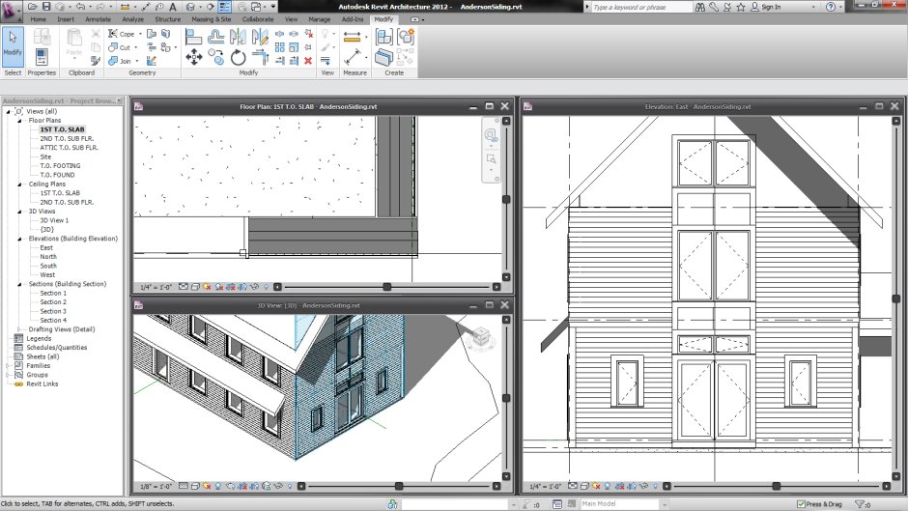
Task: Toggle Reveal Hidden Elements in East elevation view bar
Action: pos(656,486)
